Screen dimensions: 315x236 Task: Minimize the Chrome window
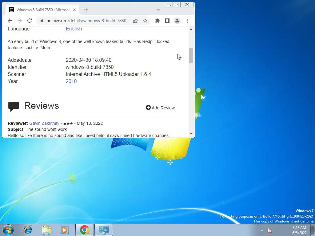169,5
